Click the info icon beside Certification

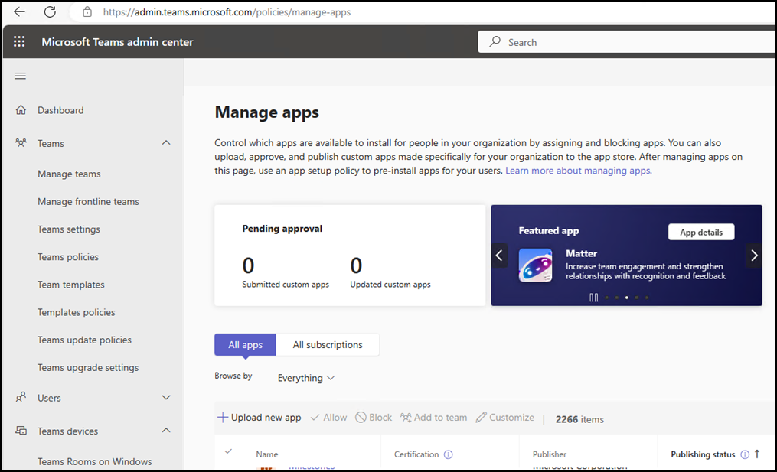[449, 454]
